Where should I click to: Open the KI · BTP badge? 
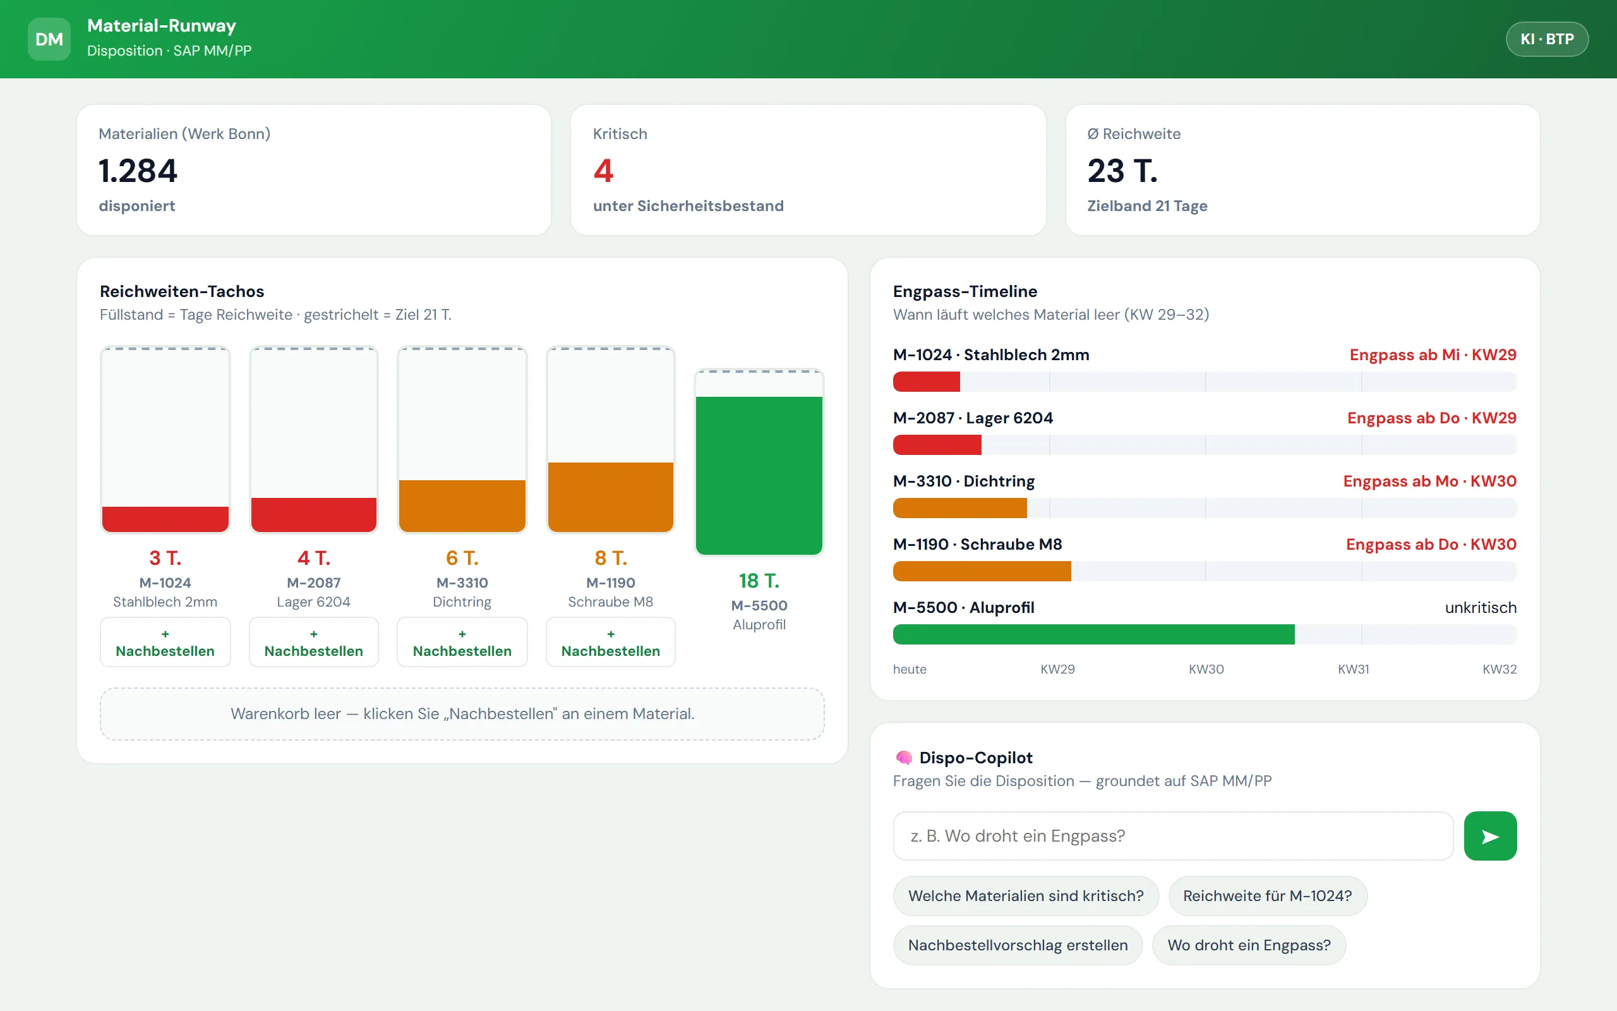tap(1547, 39)
